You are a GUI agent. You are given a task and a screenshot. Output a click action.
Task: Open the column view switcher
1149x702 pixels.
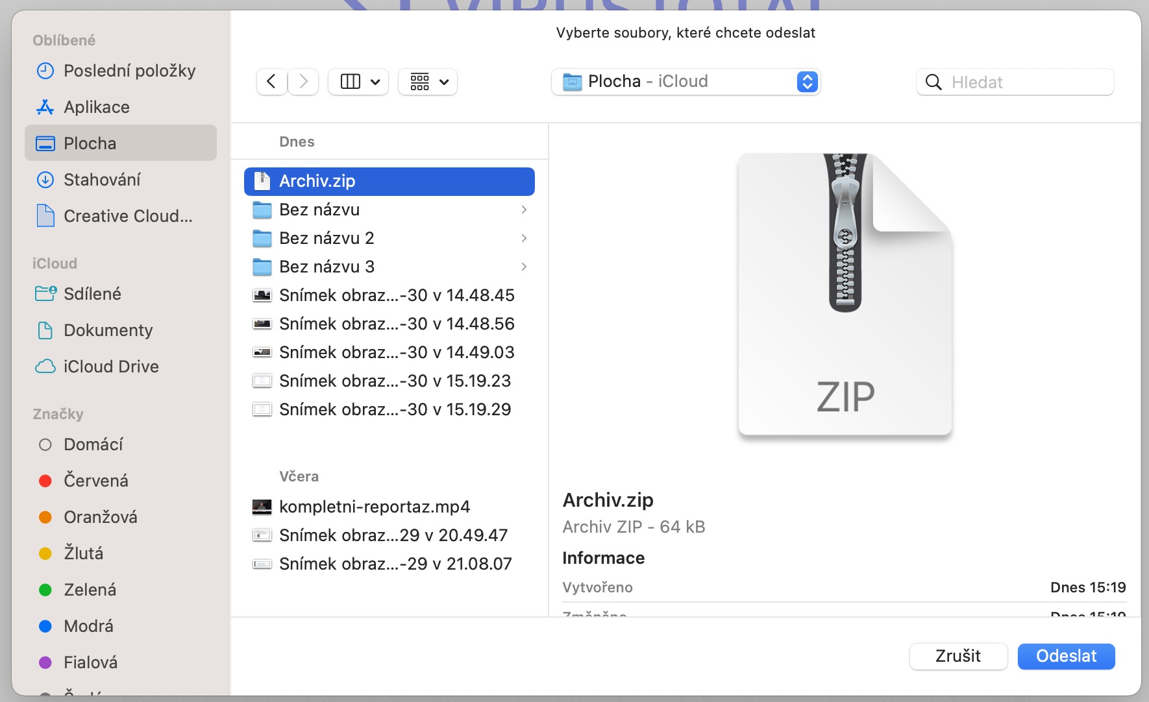tap(358, 82)
